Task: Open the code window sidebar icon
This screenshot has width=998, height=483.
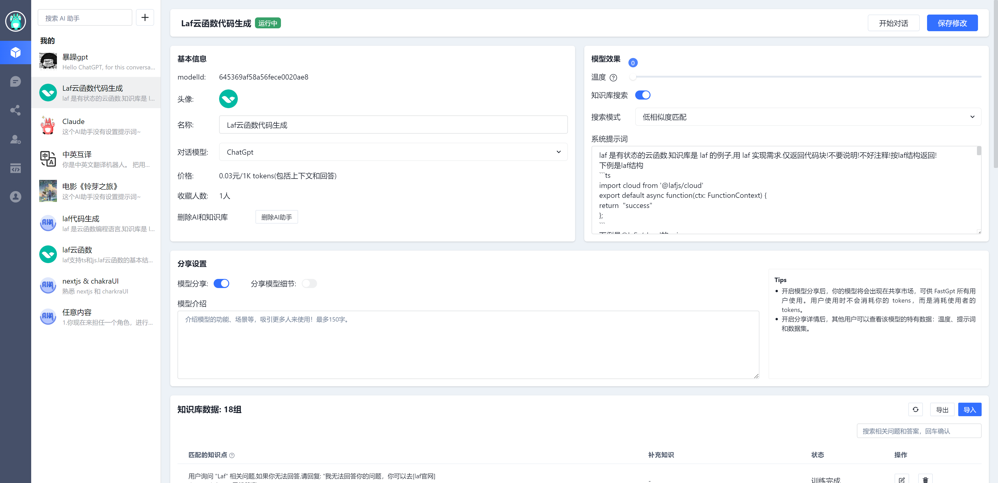Action: click(16, 168)
